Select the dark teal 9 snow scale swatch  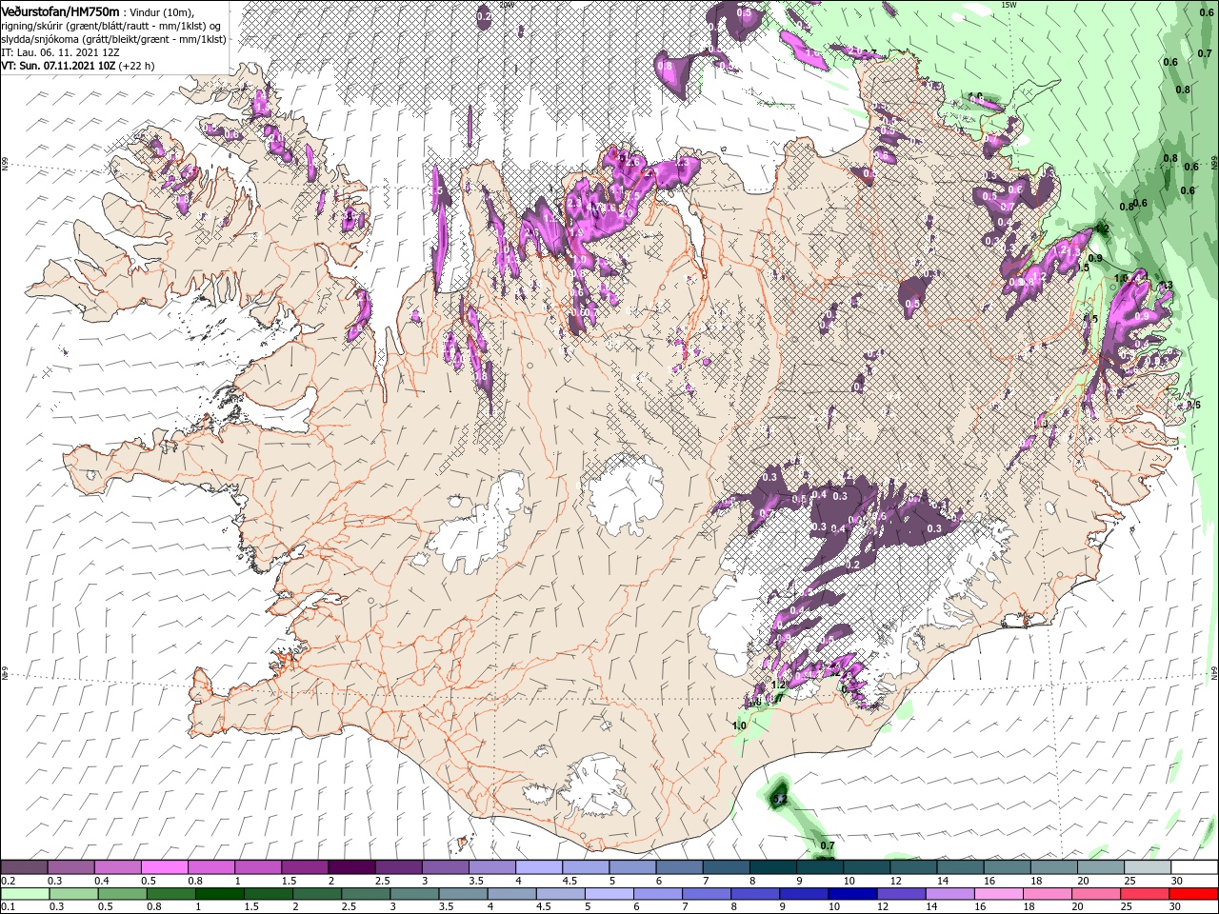pyautogui.click(x=818, y=867)
